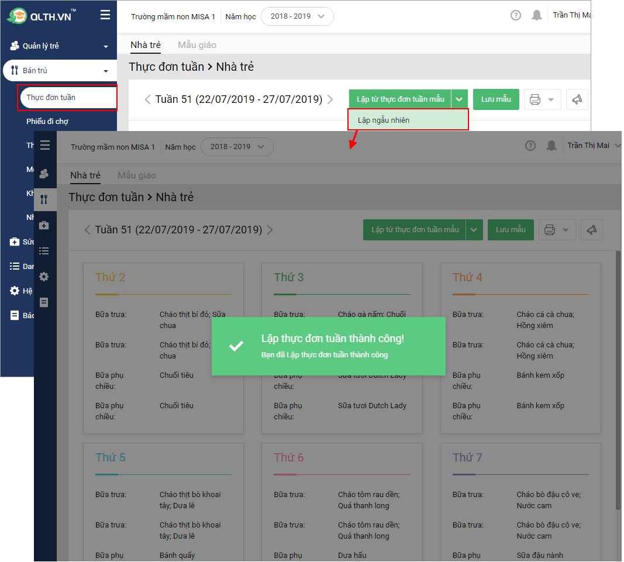Screen dimensions: 624x562
Task: Click fork-knife boarding icon in collapsed sidebar
Action: 44,199
